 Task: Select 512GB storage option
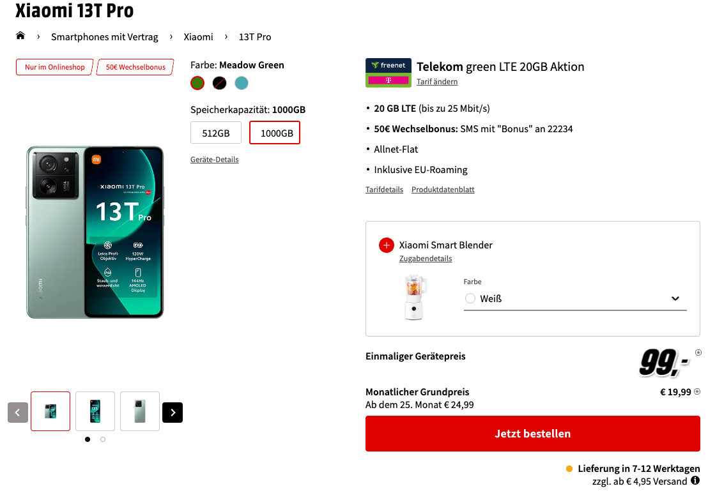coord(216,133)
